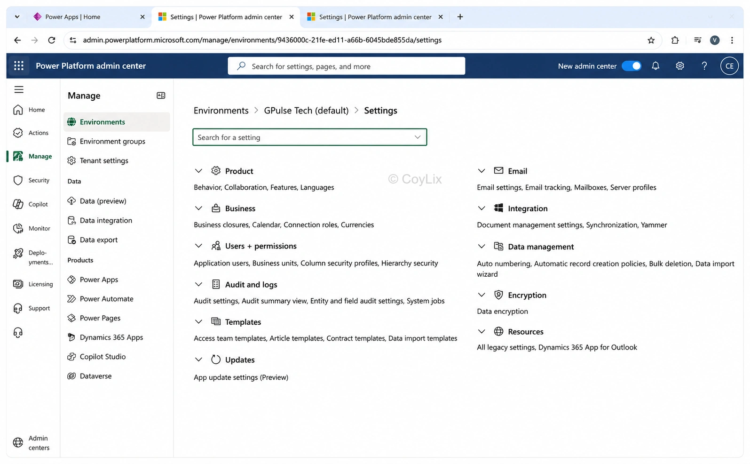750x464 pixels.
Task: Toggle the New admin center switch
Action: (x=632, y=66)
